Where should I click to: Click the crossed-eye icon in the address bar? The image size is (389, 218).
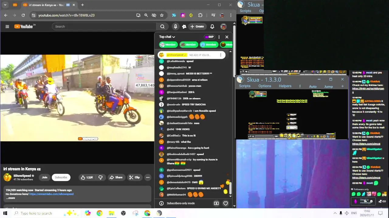click(x=154, y=15)
